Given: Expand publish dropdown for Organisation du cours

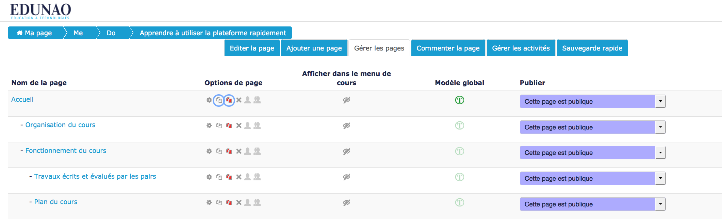Looking at the screenshot, I should [x=660, y=127].
